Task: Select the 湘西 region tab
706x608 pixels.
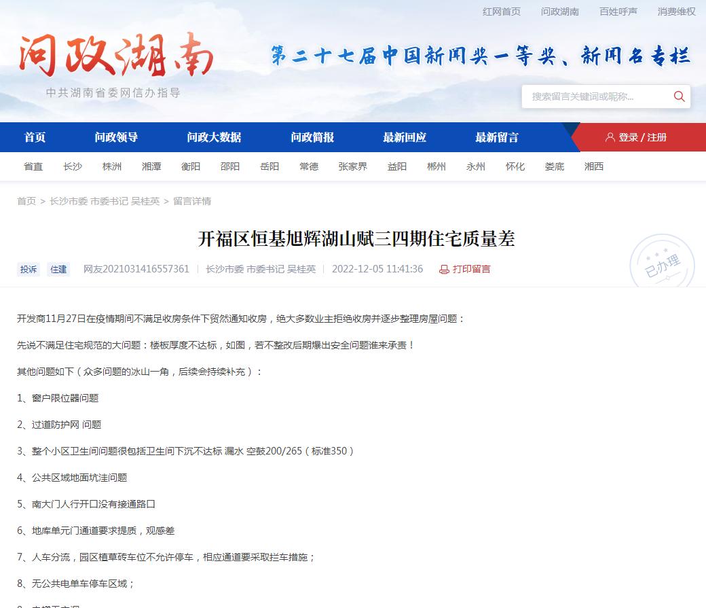Action: click(594, 166)
